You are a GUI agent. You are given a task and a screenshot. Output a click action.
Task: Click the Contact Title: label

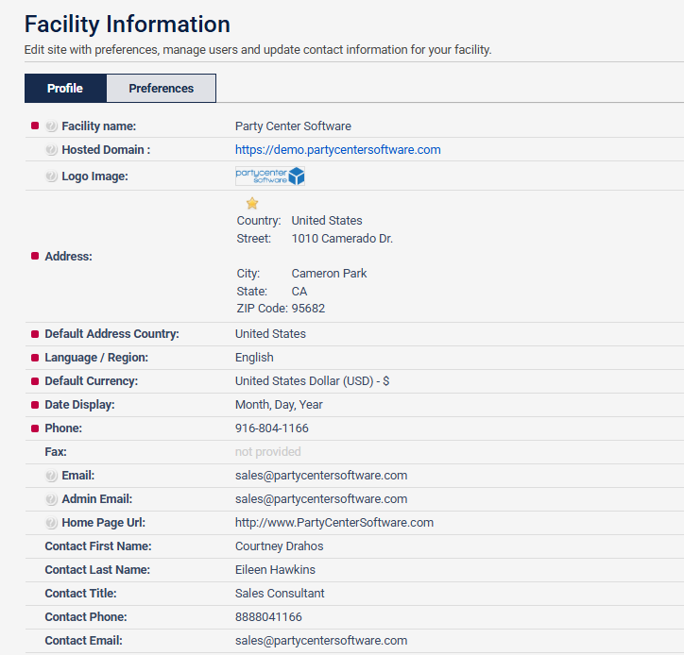click(80, 593)
